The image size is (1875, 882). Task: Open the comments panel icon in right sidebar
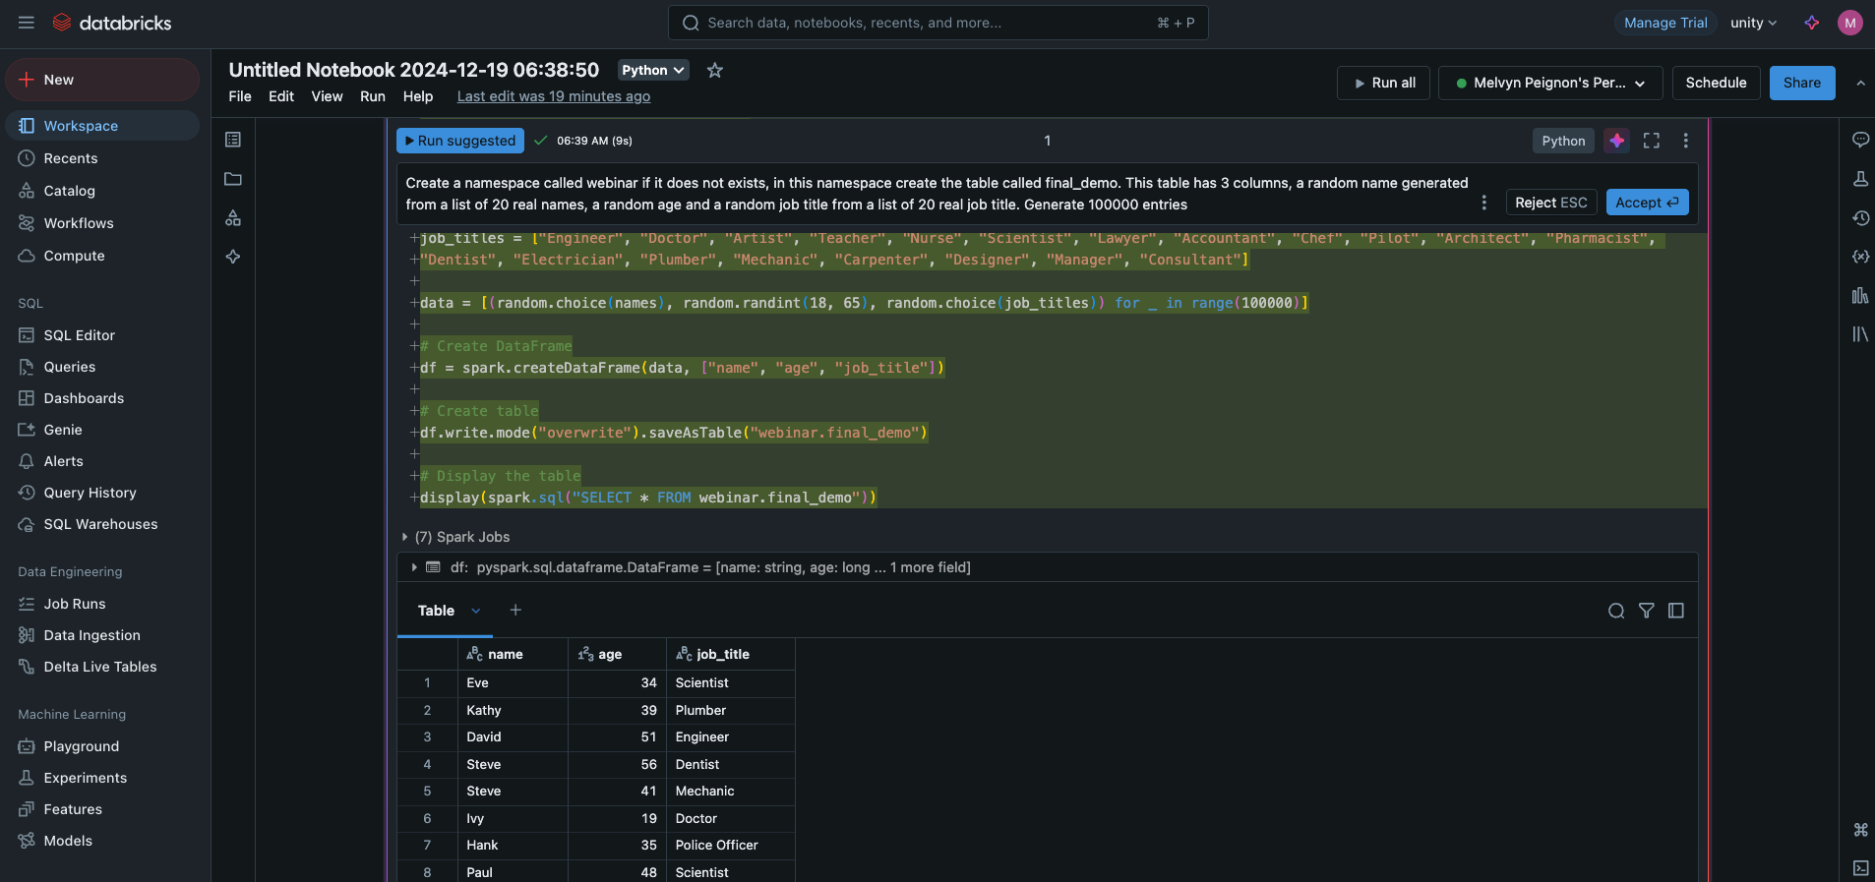[x=1860, y=140]
